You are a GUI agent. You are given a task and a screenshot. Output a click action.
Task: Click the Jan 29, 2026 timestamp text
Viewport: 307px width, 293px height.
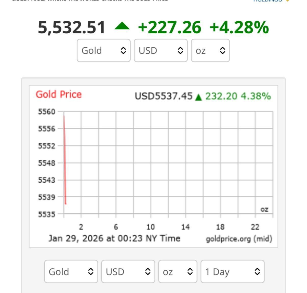(x=114, y=238)
